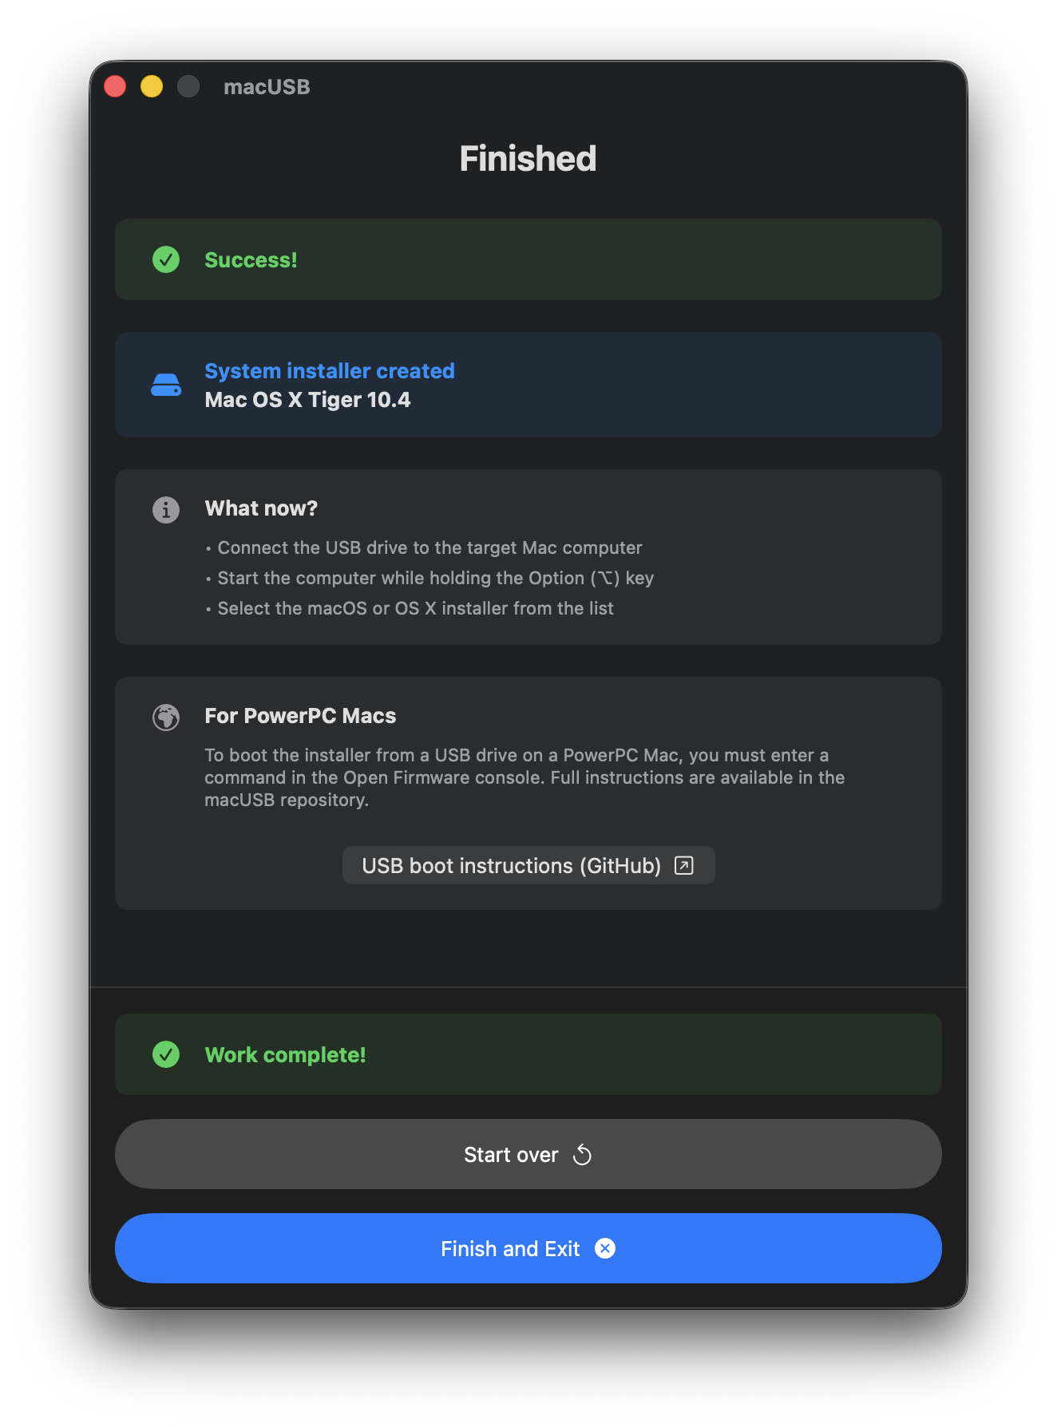Click the What now instructions panel
Image resolution: width=1057 pixels, height=1427 pixels.
(x=528, y=557)
